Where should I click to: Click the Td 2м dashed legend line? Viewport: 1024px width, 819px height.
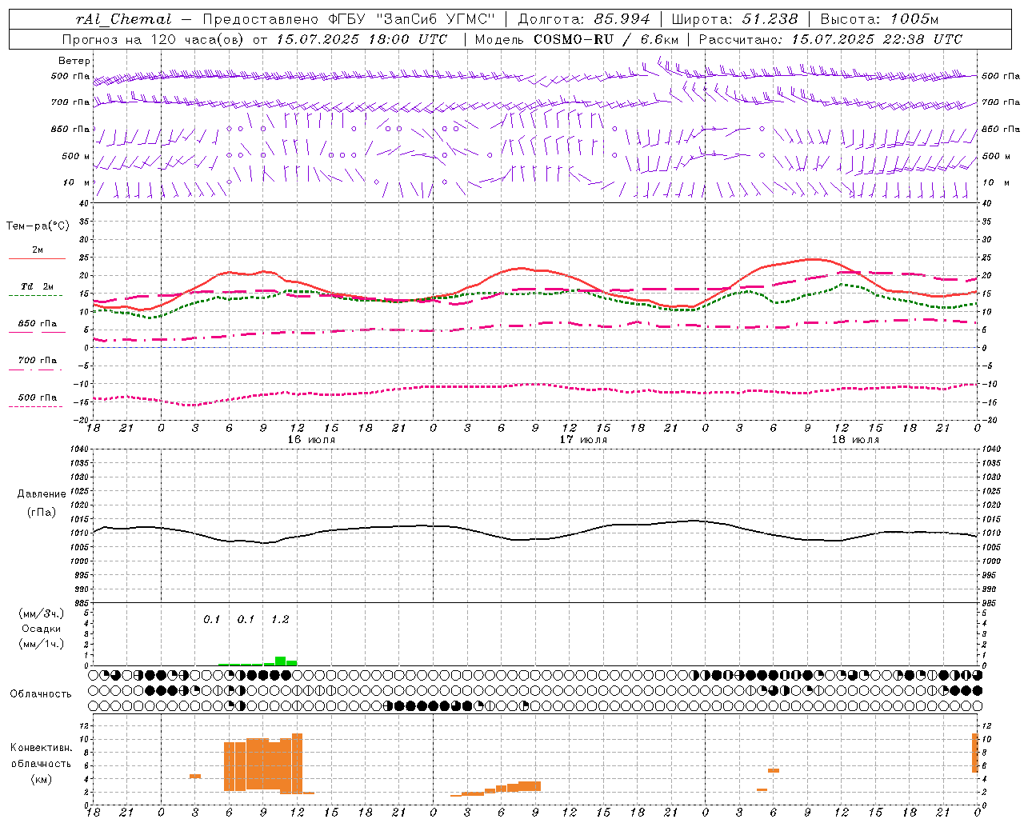tap(35, 295)
